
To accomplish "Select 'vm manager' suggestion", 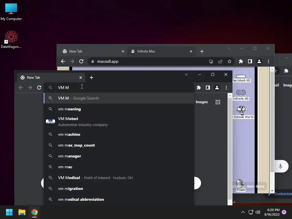I will pyautogui.click(x=119, y=156).
